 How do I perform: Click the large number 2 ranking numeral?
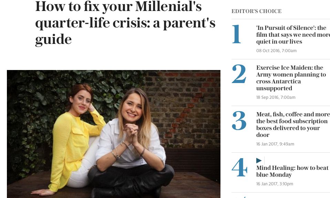[x=239, y=74]
